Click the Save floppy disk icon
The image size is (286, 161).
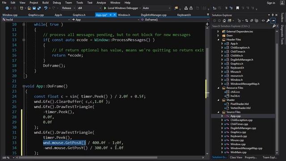[34, 8]
